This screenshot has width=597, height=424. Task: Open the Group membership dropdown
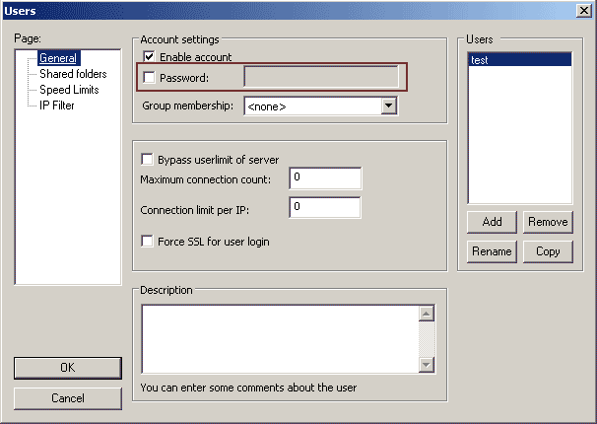(389, 106)
